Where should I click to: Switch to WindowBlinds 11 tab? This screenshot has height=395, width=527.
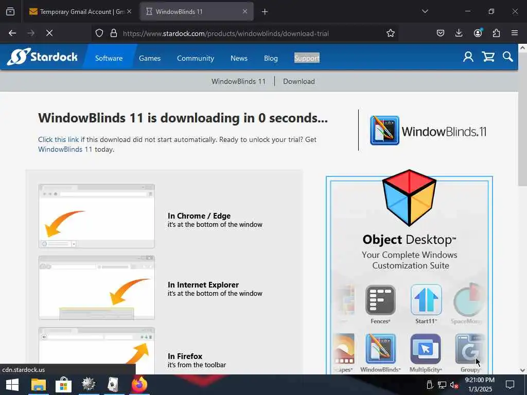tap(197, 12)
